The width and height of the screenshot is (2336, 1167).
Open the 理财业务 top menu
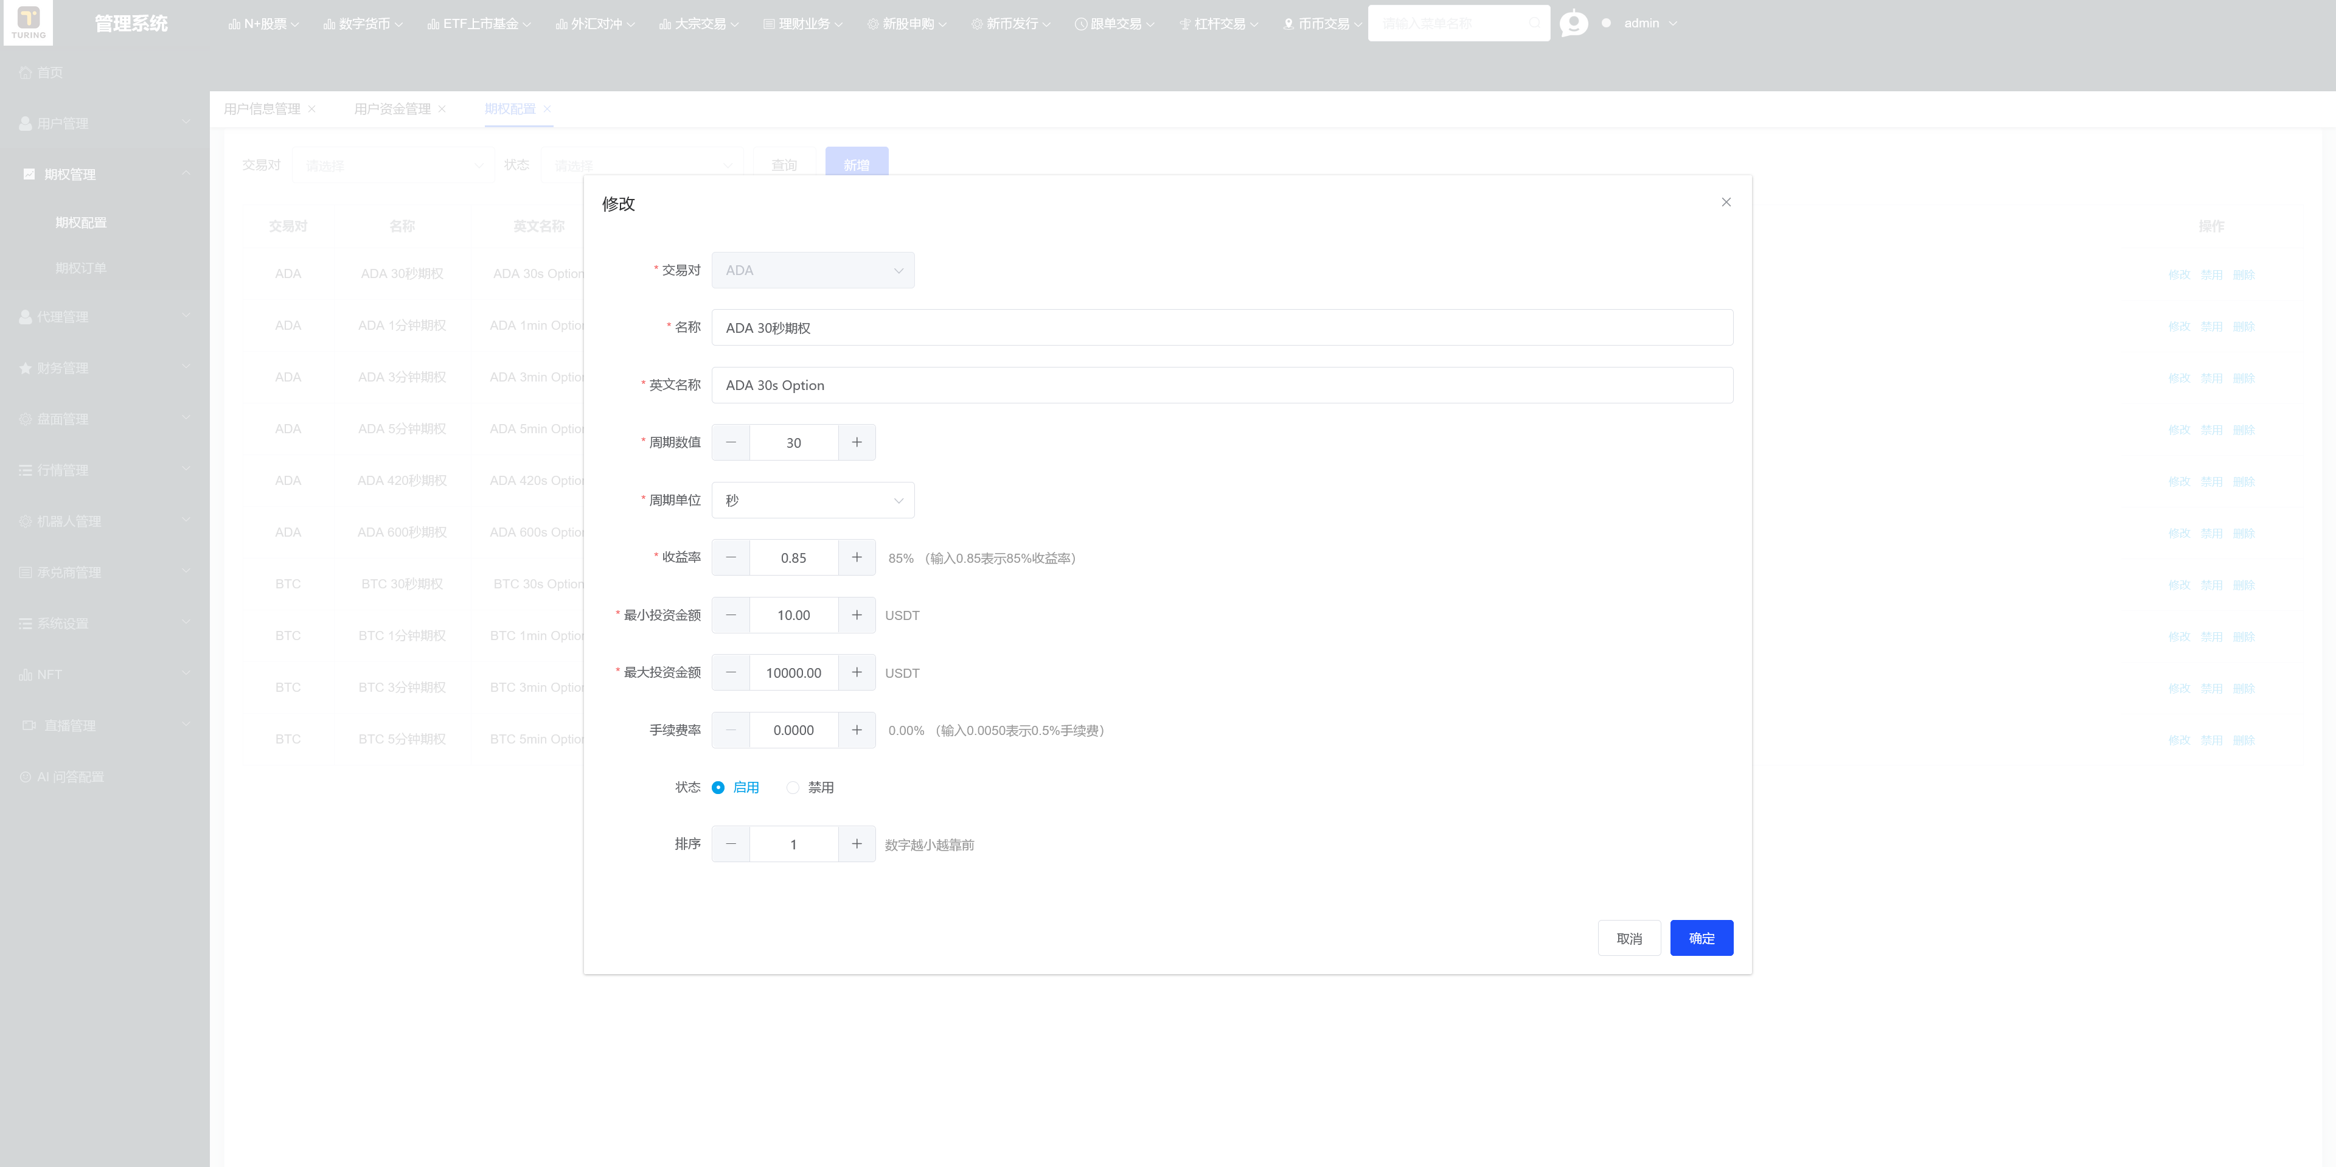pos(804,24)
